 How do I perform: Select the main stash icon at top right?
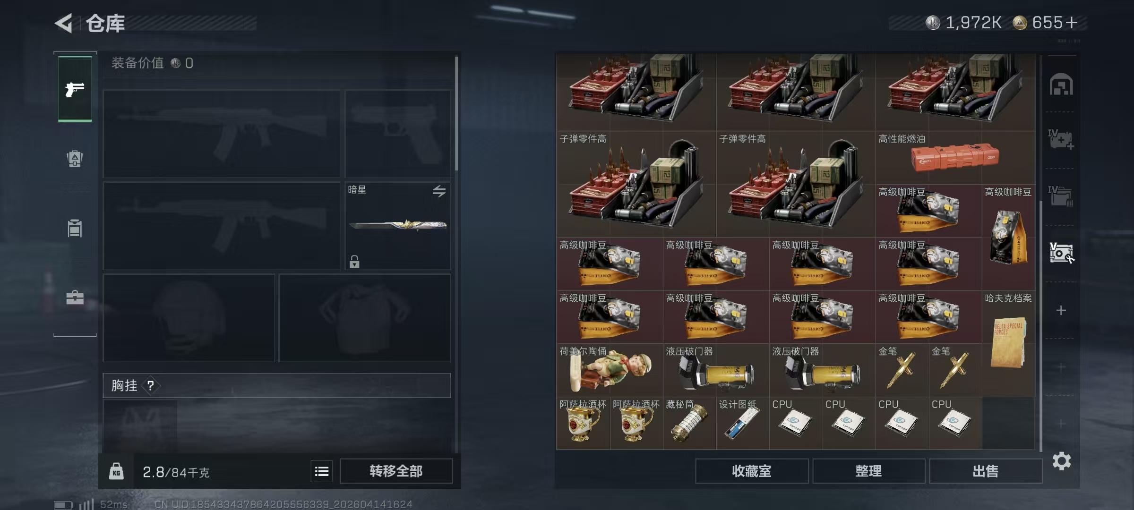point(1061,85)
